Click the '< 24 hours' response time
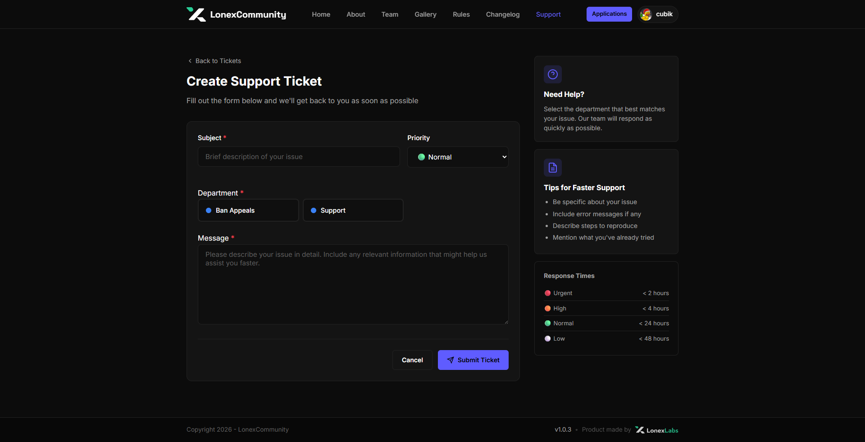The height and width of the screenshot is (442, 865). pos(654,324)
